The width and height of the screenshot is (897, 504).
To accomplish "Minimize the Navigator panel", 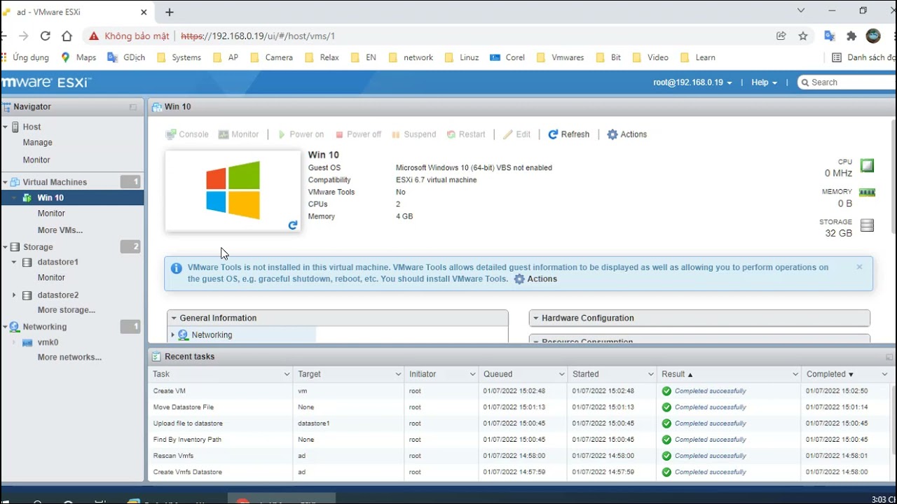I will tap(133, 107).
